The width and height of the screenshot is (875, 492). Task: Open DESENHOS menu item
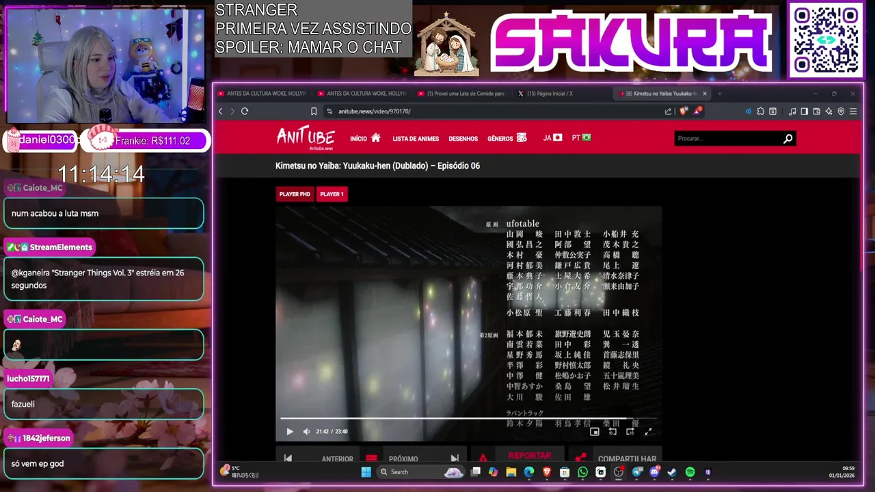463,139
